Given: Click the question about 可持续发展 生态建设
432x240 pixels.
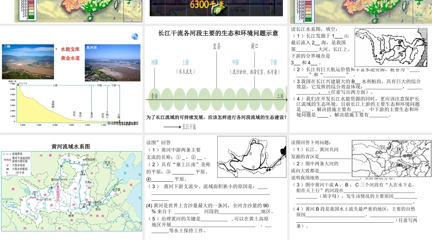Looking at the screenshot, I should point(216,117).
